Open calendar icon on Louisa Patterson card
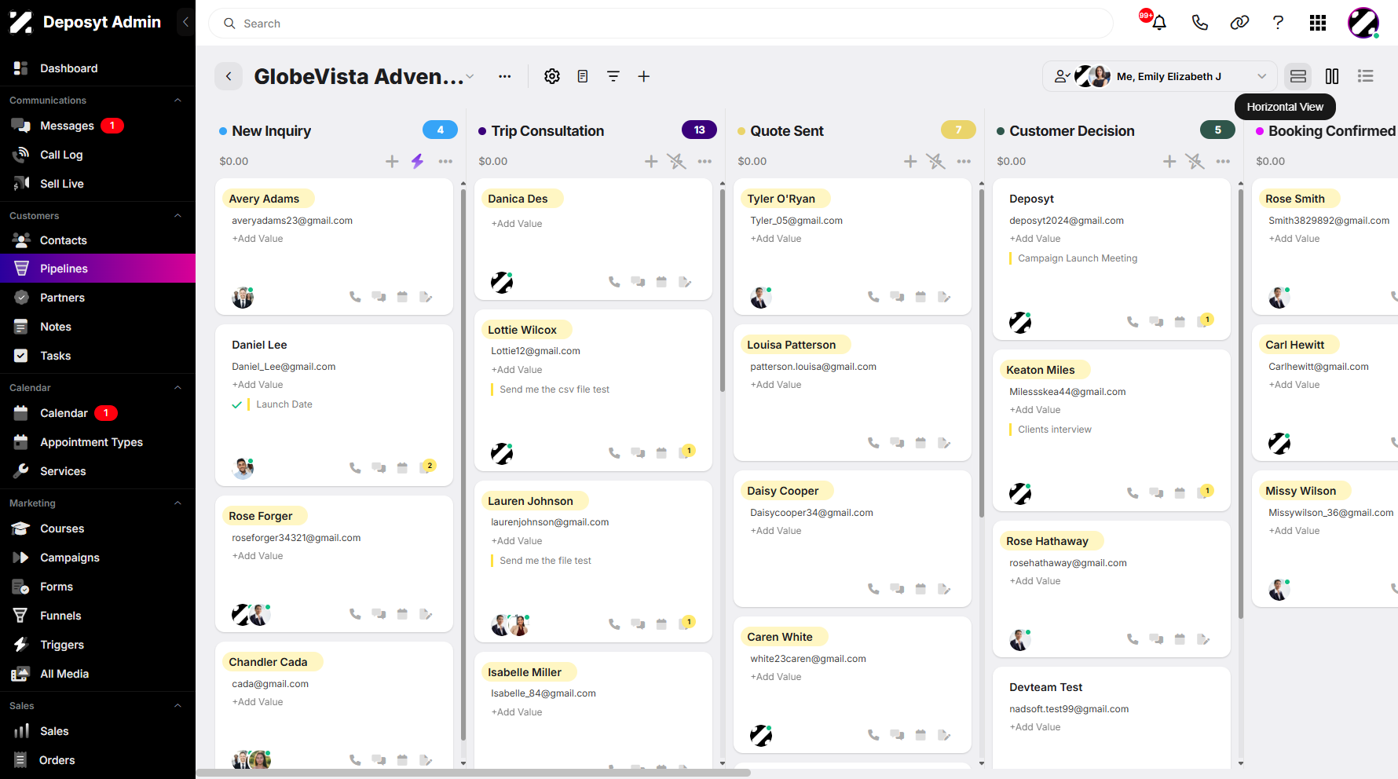The height and width of the screenshot is (779, 1398). coord(920,443)
